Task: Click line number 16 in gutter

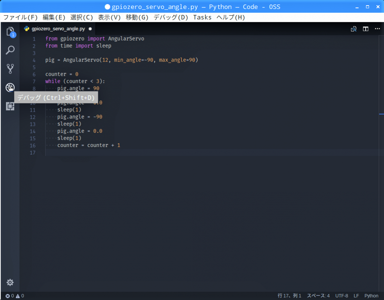Action: (33, 145)
